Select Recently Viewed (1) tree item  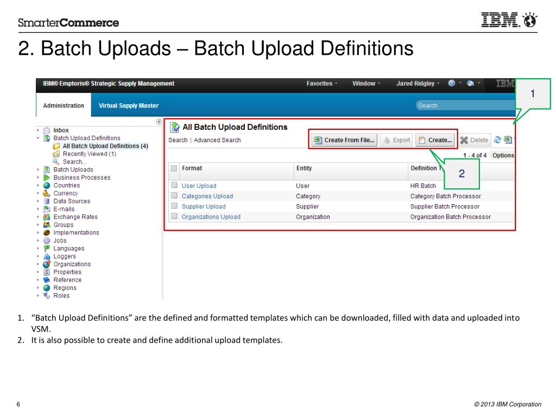click(90, 154)
